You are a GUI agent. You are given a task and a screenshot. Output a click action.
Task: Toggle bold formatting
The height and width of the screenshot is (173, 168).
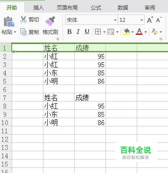69,31
